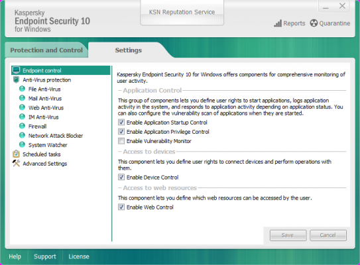
Task: Uncheck Enable Web Control
Action: pos(121,207)
